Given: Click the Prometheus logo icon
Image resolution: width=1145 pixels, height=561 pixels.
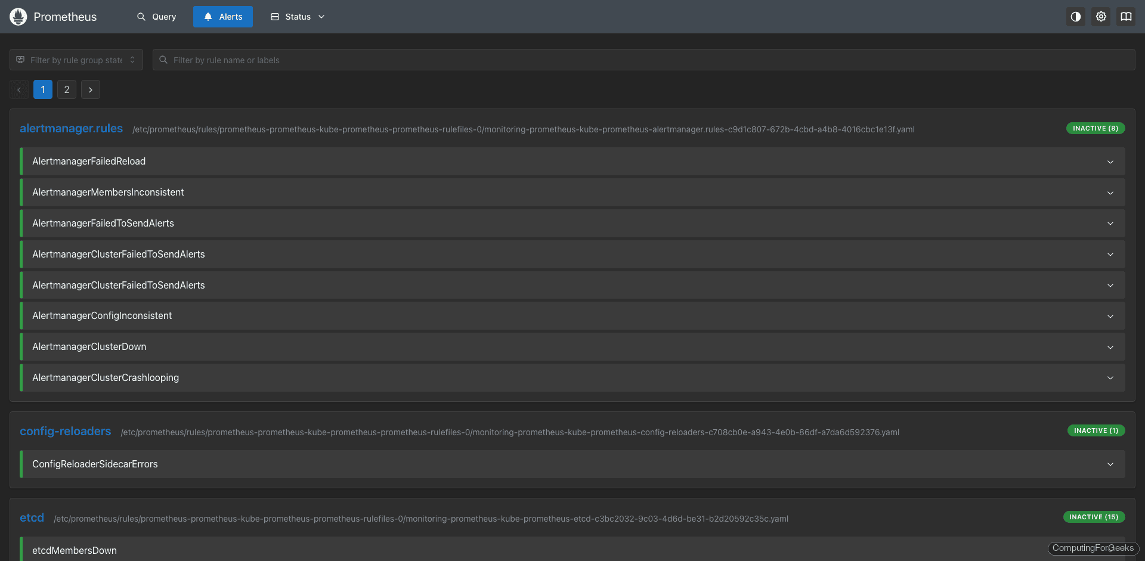Looking at the screenshot, I should pyautogui.click(x=18, y=16).
